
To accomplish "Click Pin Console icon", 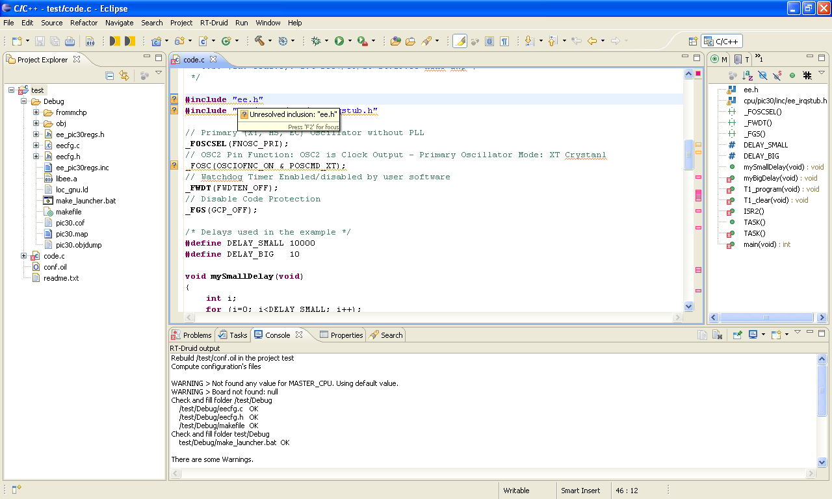I will pyautogui.click(x=738, y=335).
